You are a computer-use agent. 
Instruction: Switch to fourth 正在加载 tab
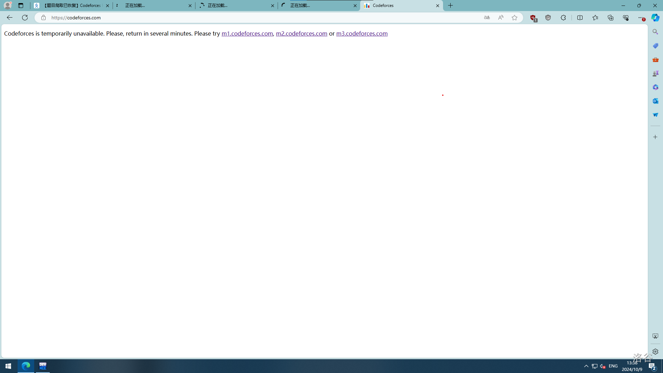(x=319, y=6)
